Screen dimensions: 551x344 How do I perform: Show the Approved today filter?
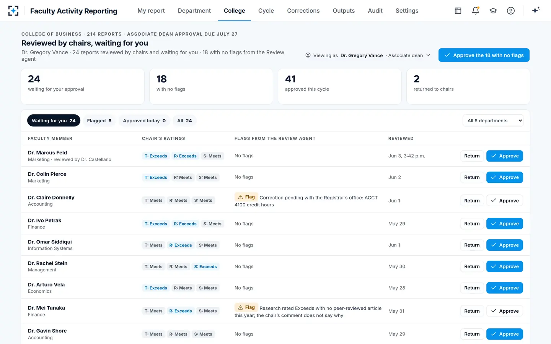[144, 121]
